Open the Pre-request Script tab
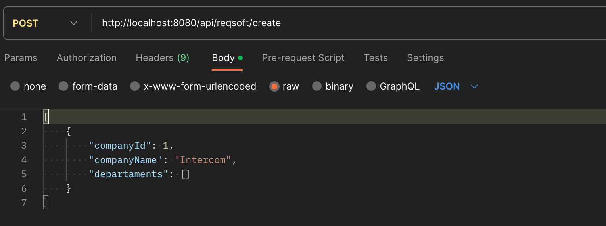606x226 pixels. tap(303, 58)
